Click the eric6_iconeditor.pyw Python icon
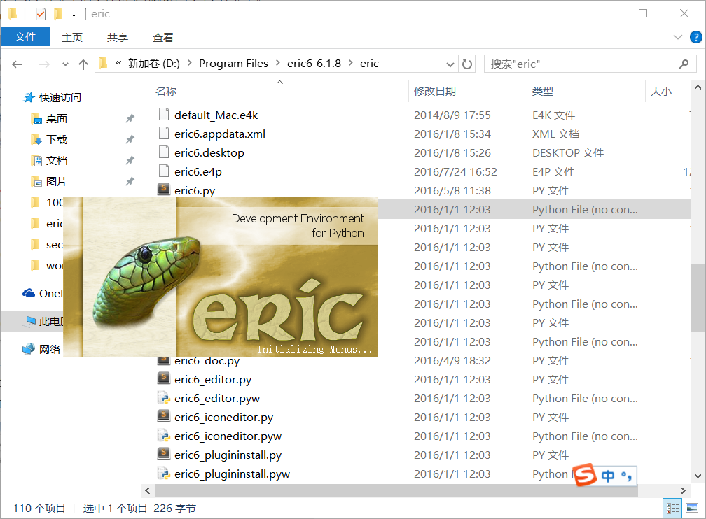The width and height of the screenshot is (706, 519). [x=164, y=435]
